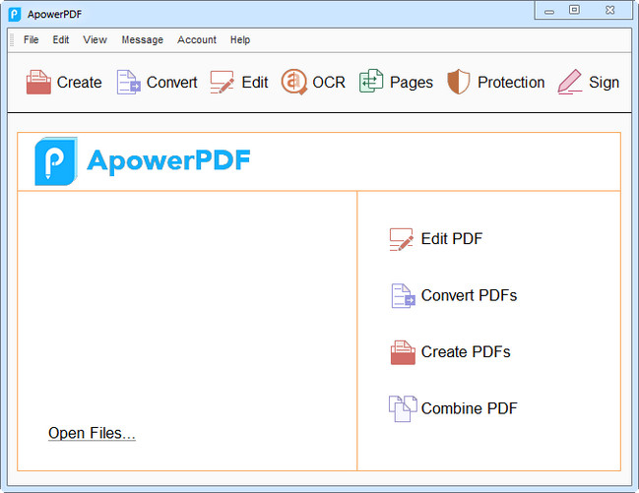Click the Edit PDF icon in right panel

click(x=402, y=239)
